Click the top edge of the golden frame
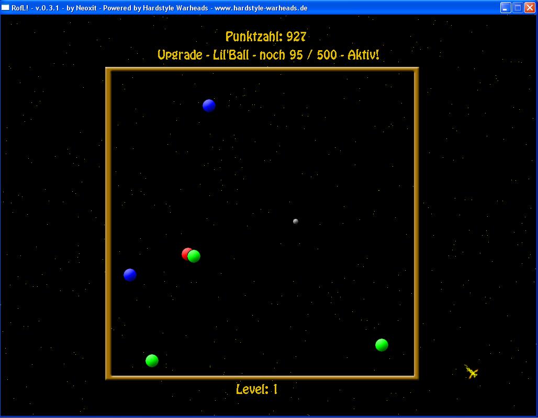 (x=262, y=69)
